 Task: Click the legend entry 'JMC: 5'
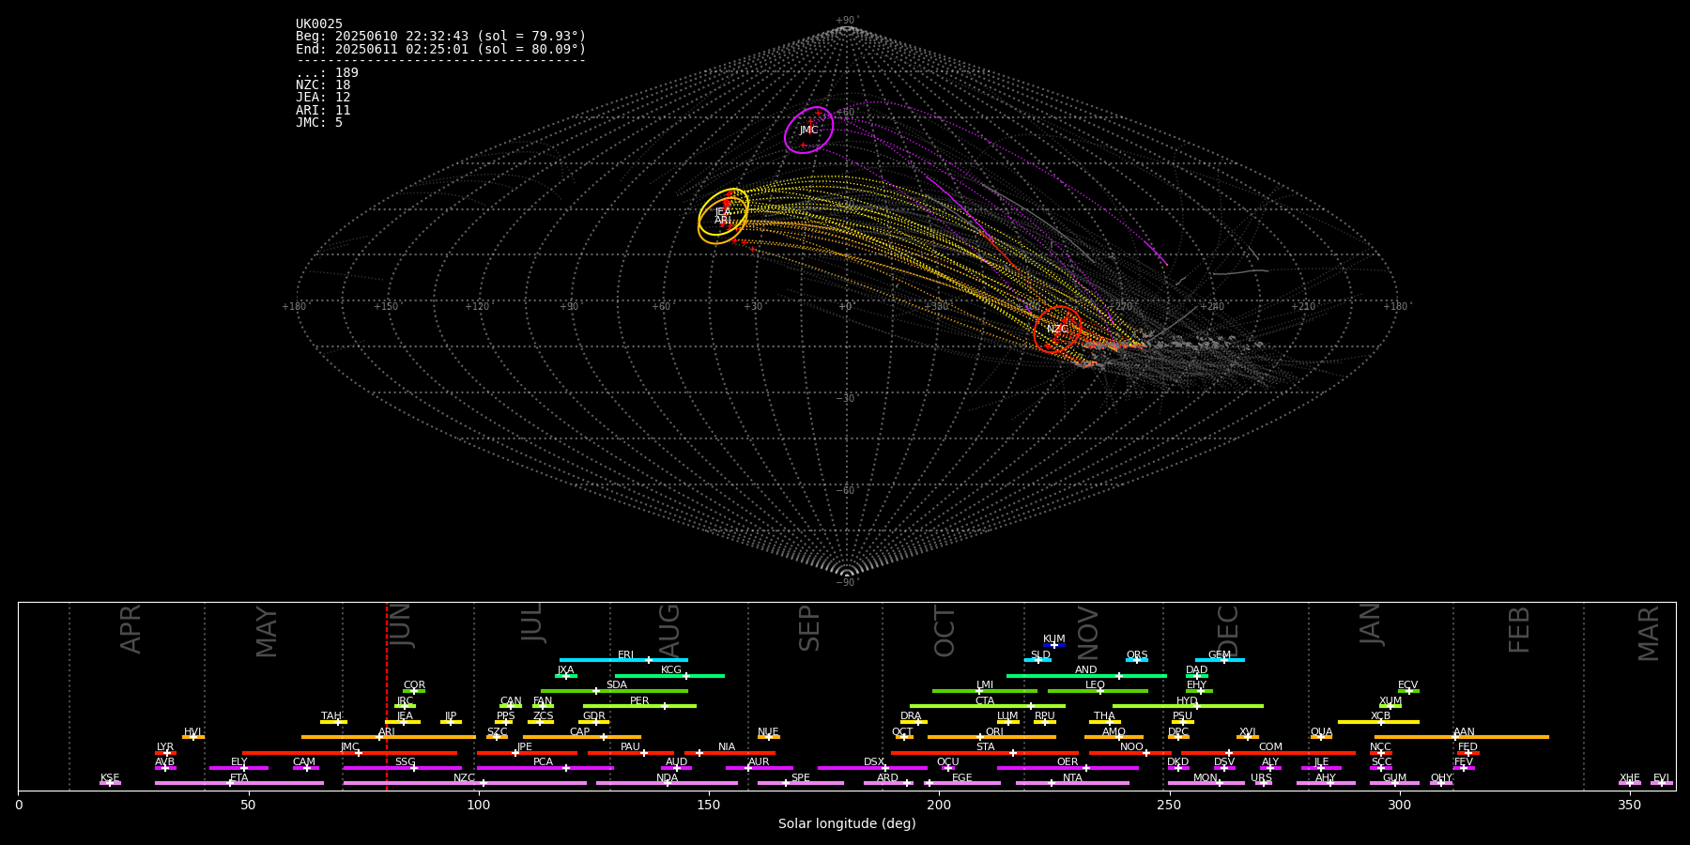click(319, 123)
